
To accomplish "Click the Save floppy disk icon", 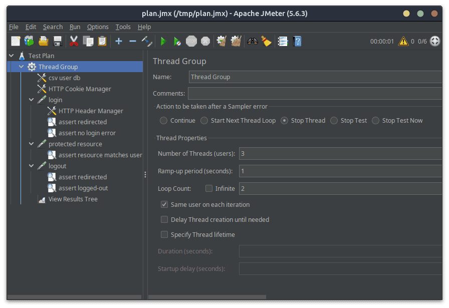I will 58,41.
